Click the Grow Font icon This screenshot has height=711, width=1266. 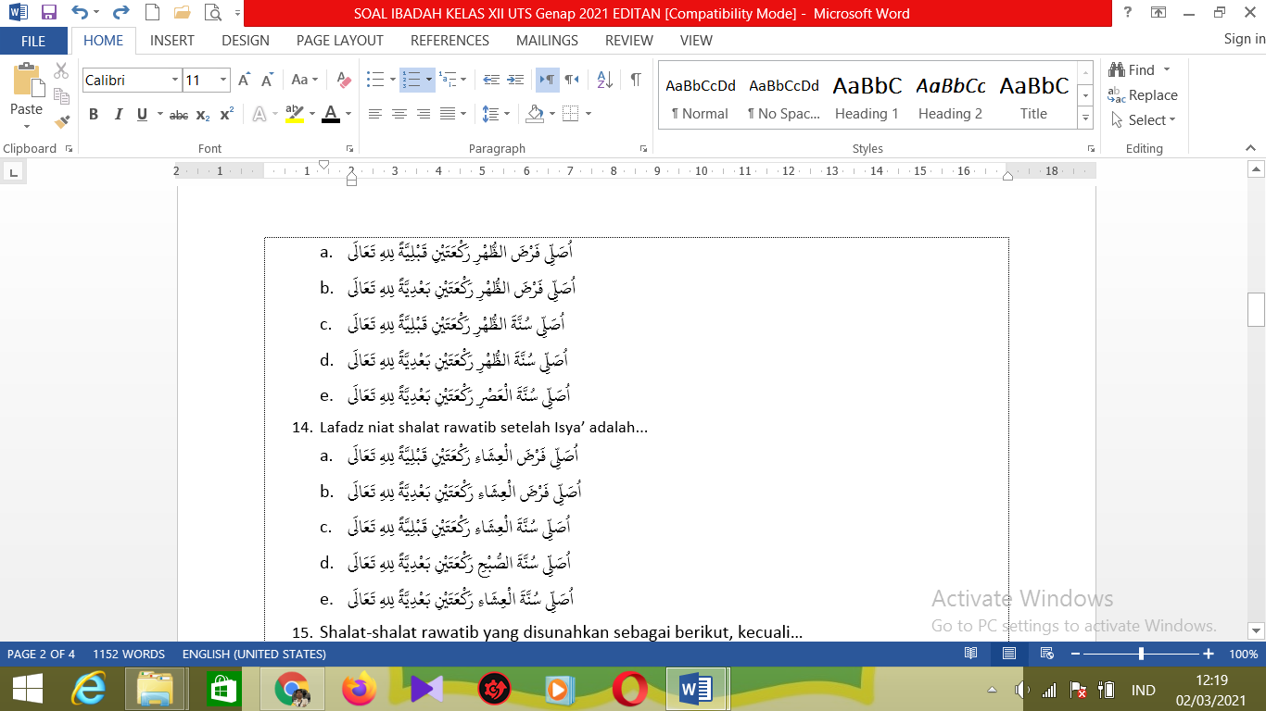point(244,81)
